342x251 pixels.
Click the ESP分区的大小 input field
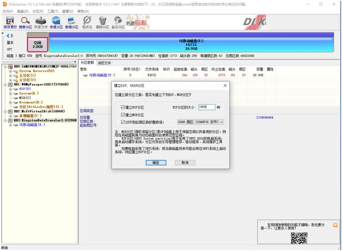(x=207, y=107)
